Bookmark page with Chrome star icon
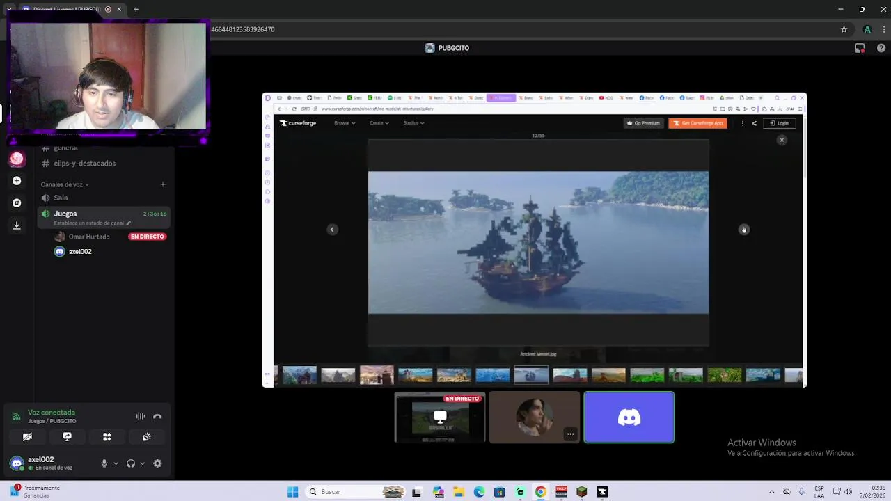This screenshot has width=891, height=501. pos(844,29)
